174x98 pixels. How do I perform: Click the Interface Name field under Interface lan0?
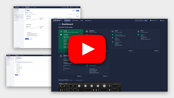coord(32,19)
